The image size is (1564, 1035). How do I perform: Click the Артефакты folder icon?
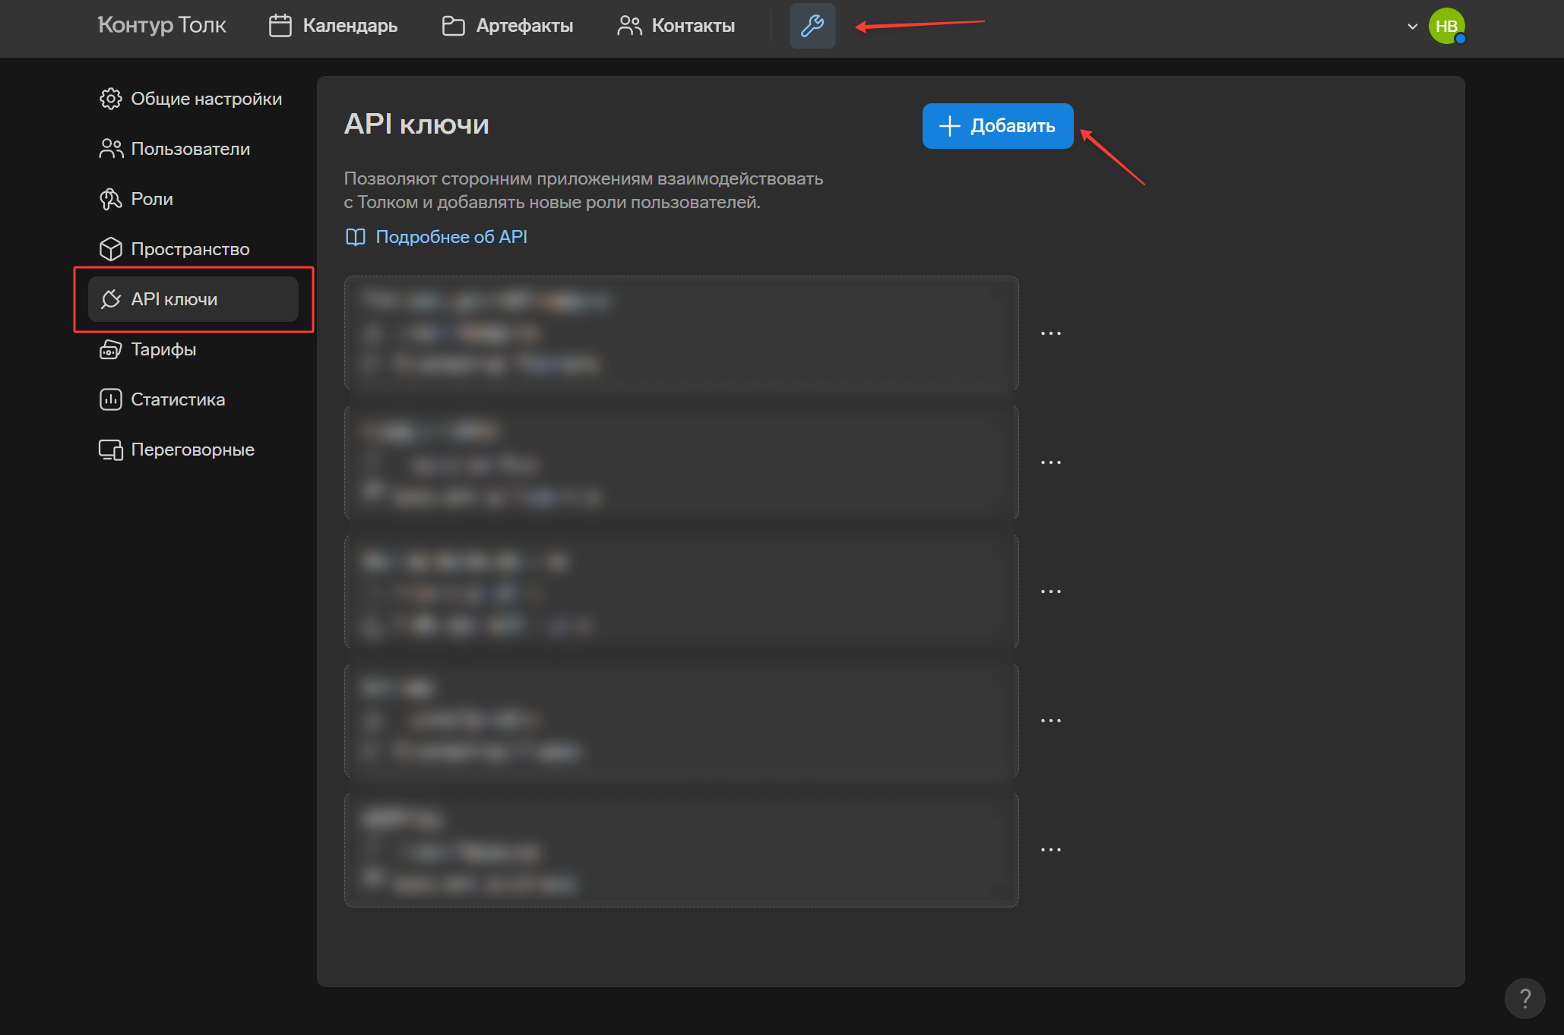(454, 26)
